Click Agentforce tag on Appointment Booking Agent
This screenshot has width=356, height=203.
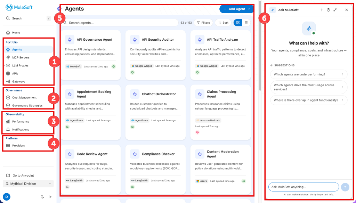75,120
